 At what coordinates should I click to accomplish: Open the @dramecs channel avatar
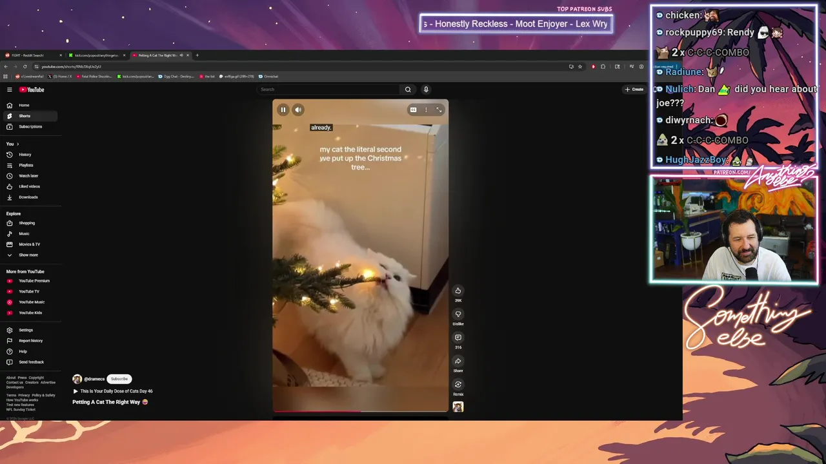point(77,379)
